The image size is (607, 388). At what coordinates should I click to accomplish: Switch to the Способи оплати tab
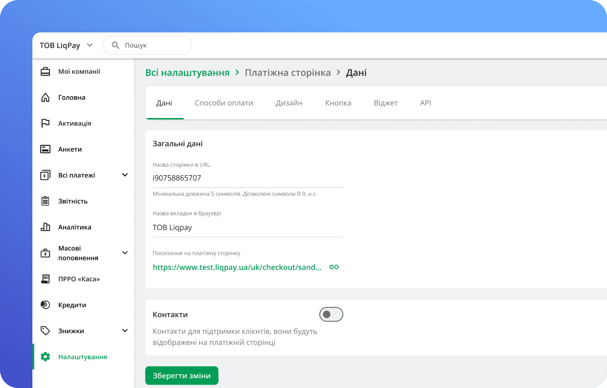pos(224,102)
